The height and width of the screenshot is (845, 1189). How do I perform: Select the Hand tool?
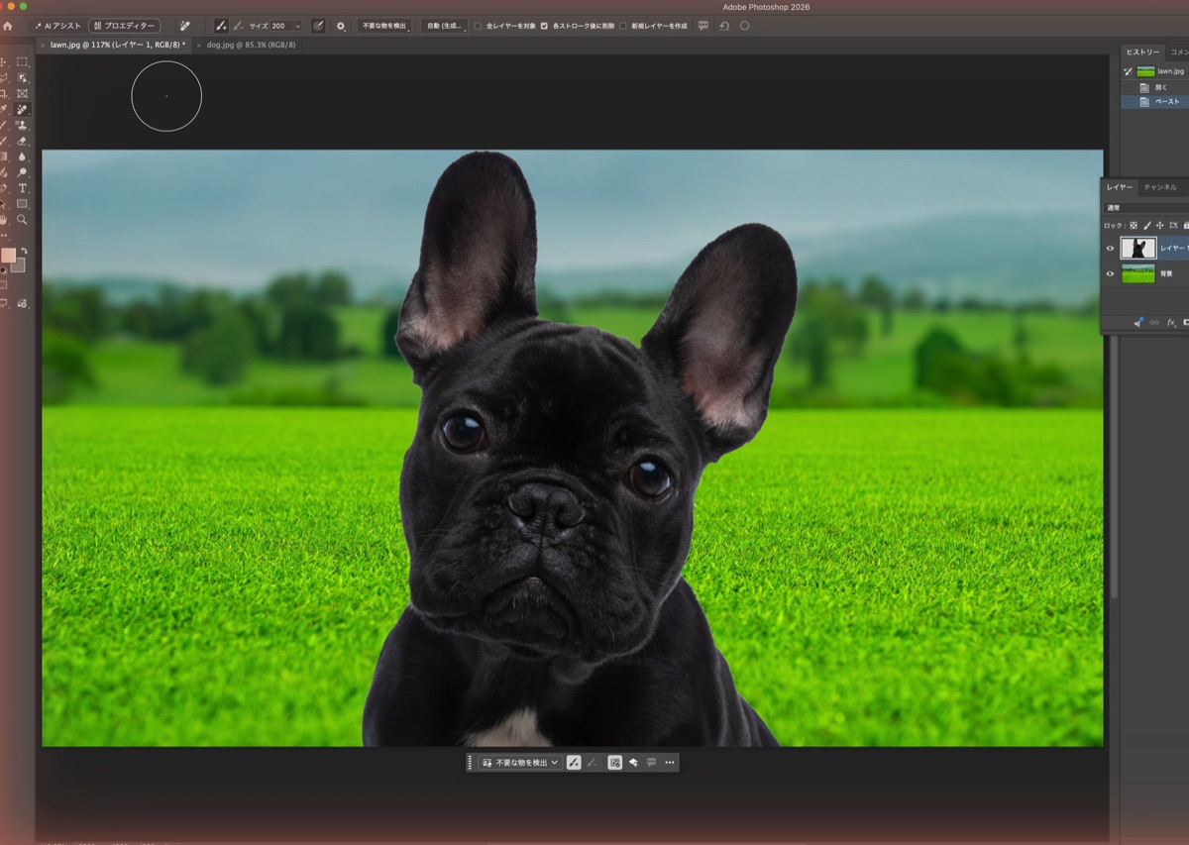tap(4, 219)
